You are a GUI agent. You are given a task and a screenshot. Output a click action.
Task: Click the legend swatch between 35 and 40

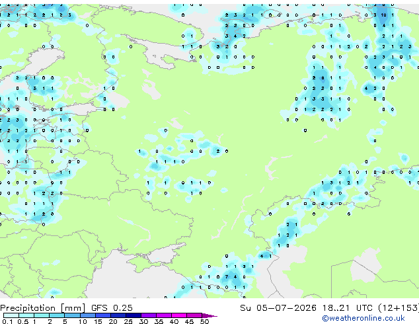(x=164, y=315)
